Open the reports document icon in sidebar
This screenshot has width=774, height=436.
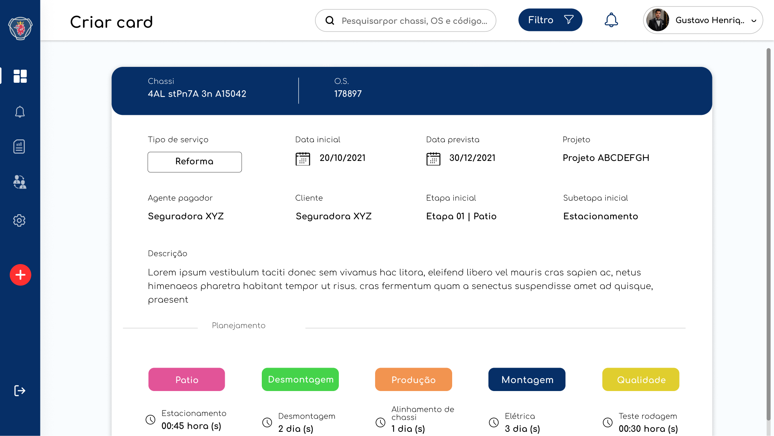19,147
